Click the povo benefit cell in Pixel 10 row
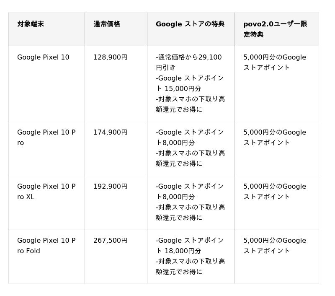The image size is (335, 296). 275,62
